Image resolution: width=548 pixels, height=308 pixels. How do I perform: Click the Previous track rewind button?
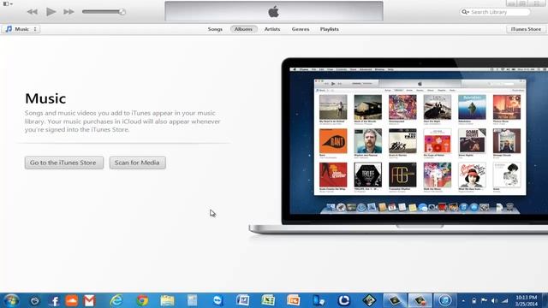[33, 12]
